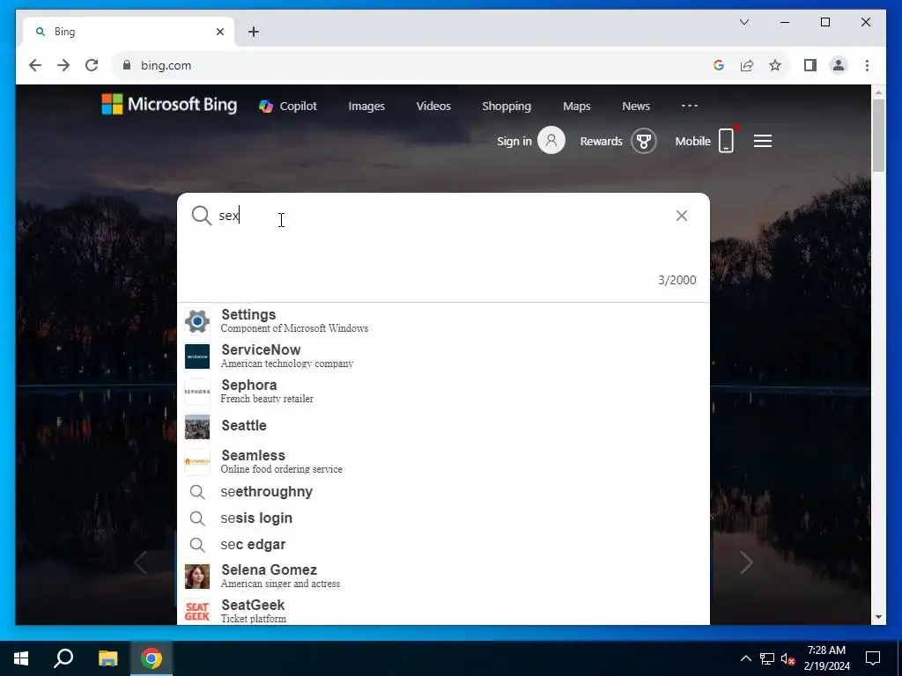Click the muted volume tray icon
Image resolution: width=902 pixels, height=676 pixels.
click(788, 658)
